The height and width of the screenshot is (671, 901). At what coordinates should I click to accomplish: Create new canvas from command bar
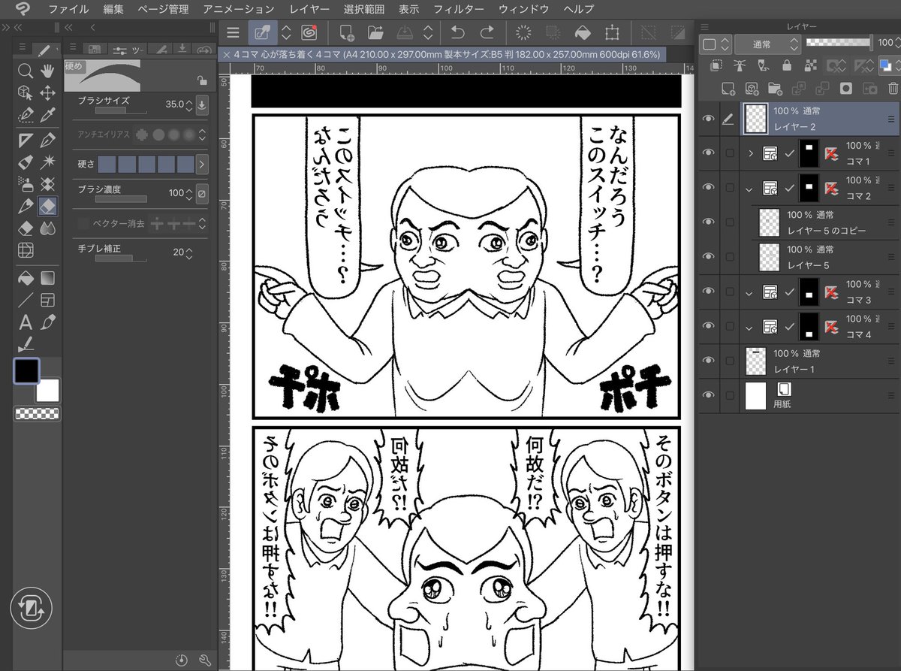point(346,32)
